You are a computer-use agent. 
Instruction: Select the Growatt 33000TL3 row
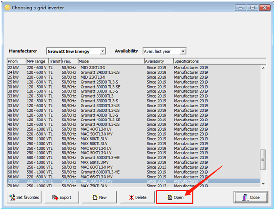(x=134, y=96)
